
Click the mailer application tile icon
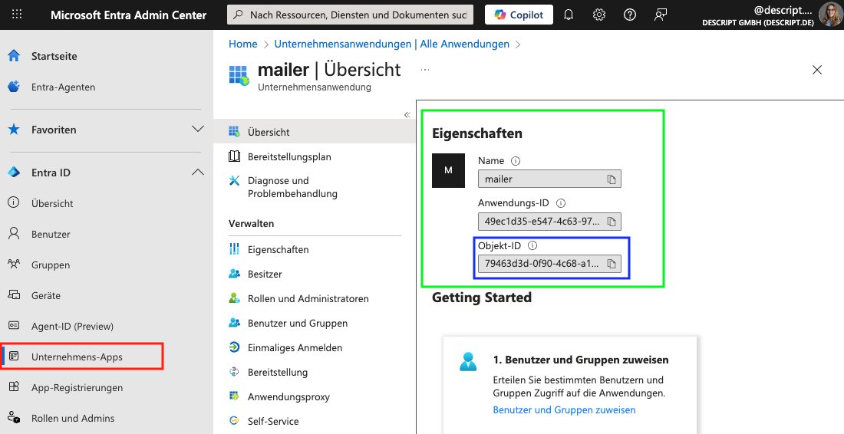(239, 75)
